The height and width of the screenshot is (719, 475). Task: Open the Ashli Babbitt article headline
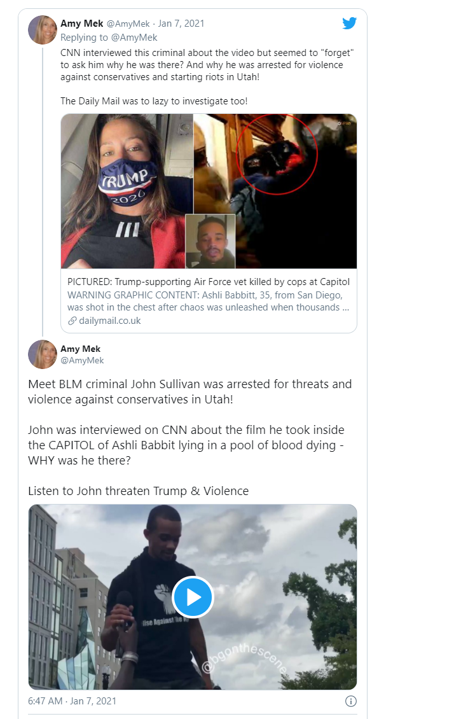(x=209, y=281)
